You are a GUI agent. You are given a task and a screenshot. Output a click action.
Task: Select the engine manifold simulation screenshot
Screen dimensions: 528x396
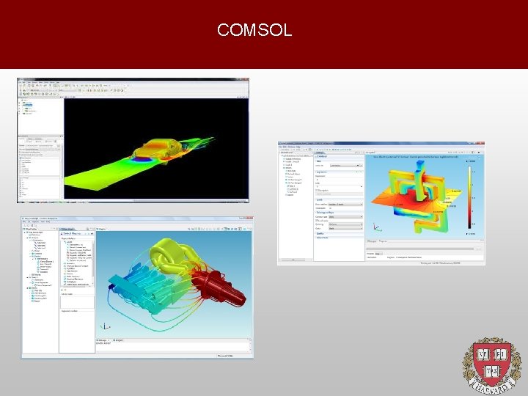coord(137,287)
